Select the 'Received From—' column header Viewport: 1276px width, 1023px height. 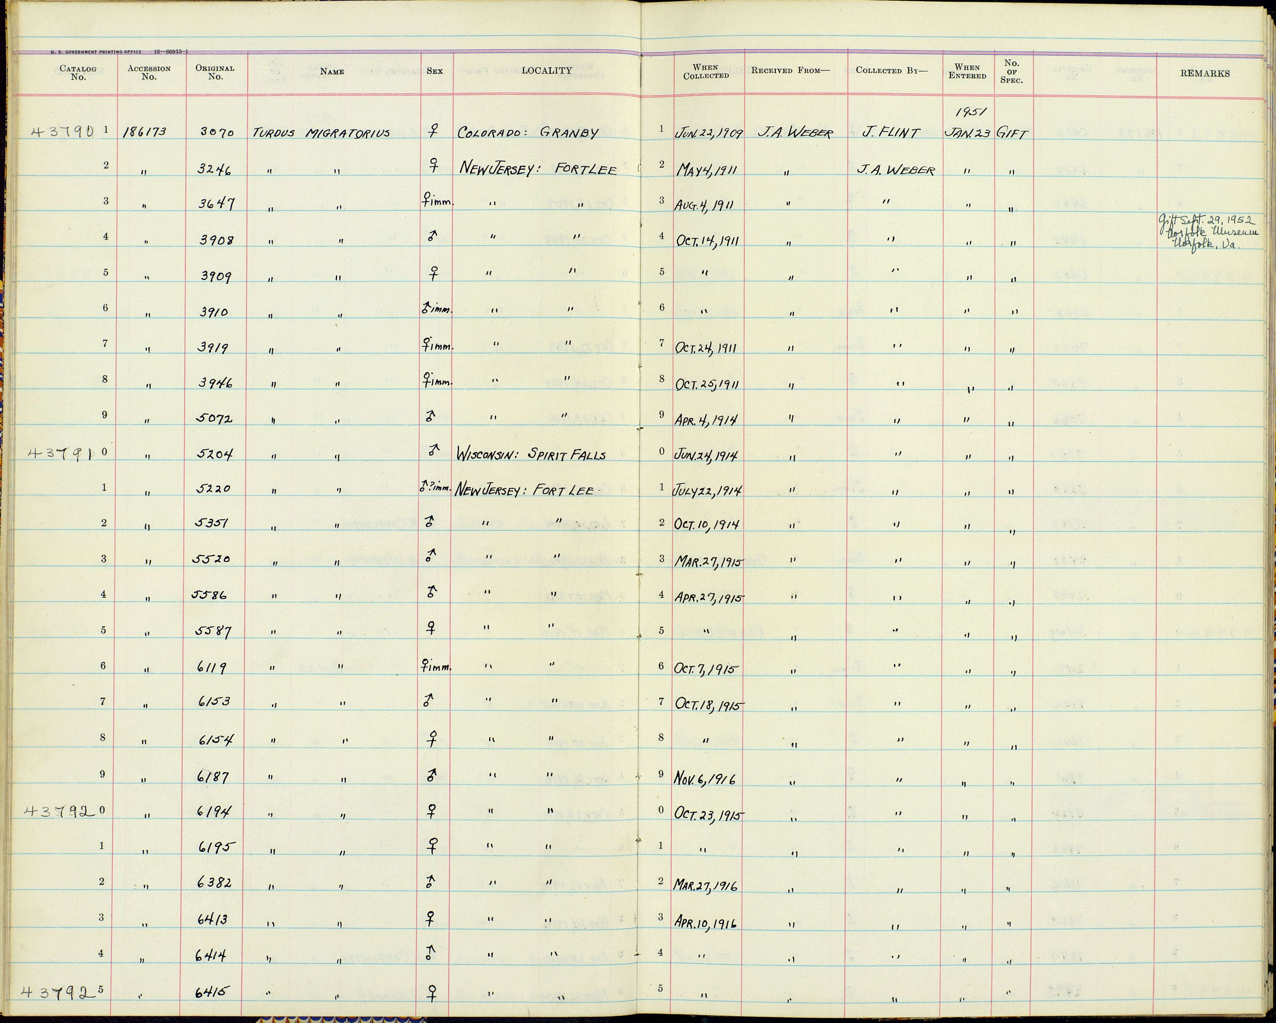(791, 70)
